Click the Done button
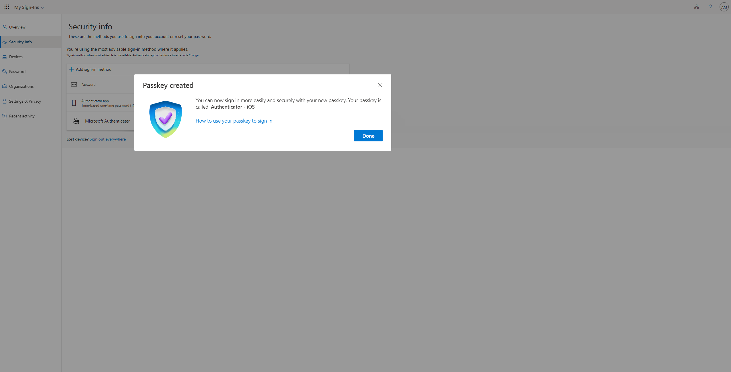Image resolution: width=731 pixels, height=372 pixels. click(x=368, y=136)
